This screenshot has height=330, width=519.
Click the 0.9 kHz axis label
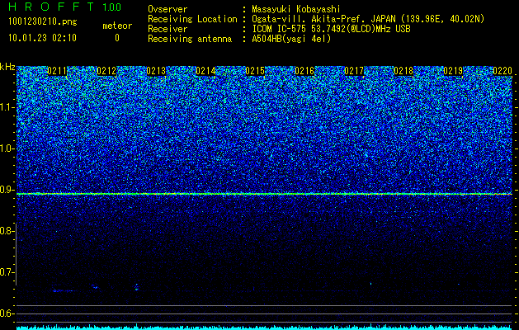click(7, 190)
